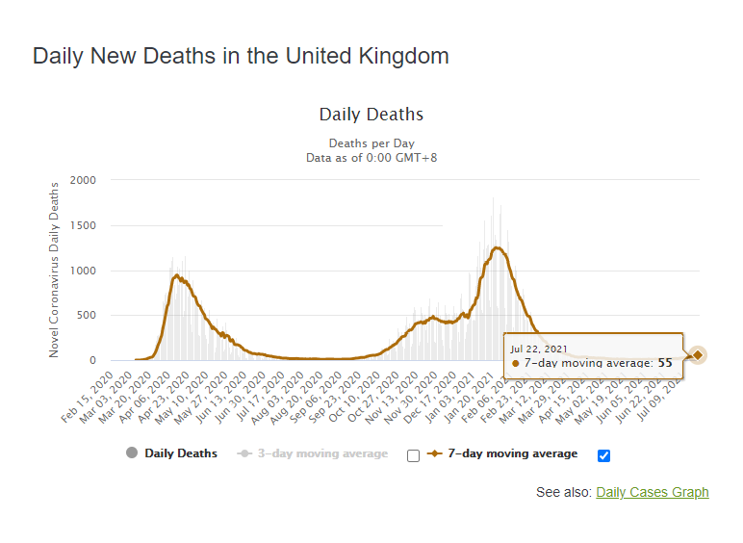This screenshot has width=743, height=543.
Task: Click the 2000 y-axis gridline label
Action: [83, 180]
